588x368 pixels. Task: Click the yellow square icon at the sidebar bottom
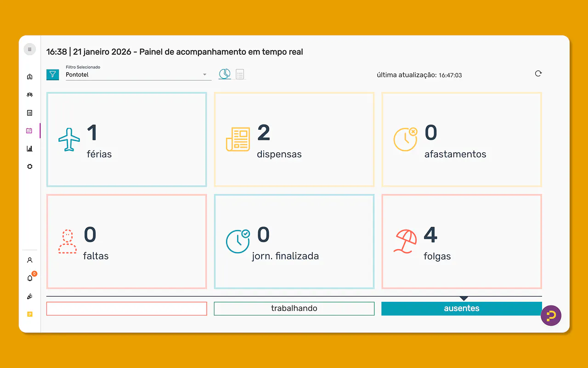pos(30,314)
